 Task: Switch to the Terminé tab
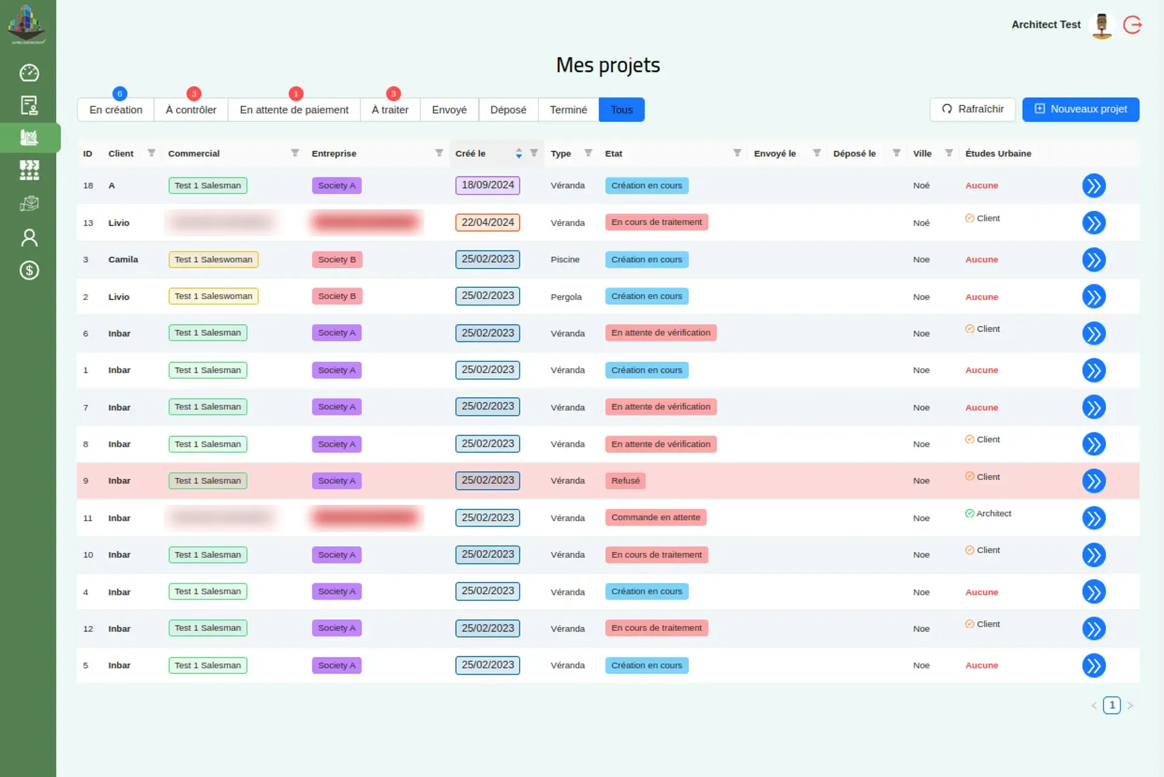coord(569,110)
